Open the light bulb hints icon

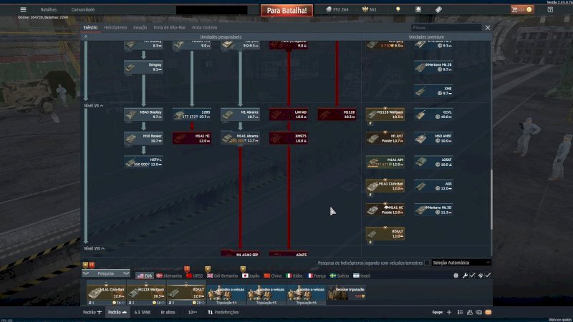tap(398, 9)
